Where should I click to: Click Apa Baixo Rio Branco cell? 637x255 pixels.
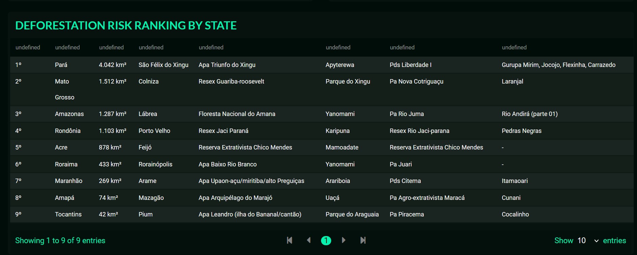[x=228, y=164]
